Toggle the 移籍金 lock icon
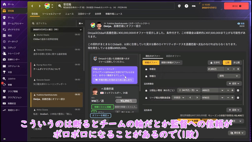This screenshot has width=252, height=142. [x=146, y=69]
